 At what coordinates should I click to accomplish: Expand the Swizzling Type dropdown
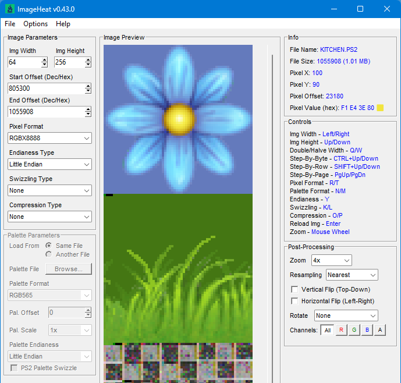[x=49, y=190]
